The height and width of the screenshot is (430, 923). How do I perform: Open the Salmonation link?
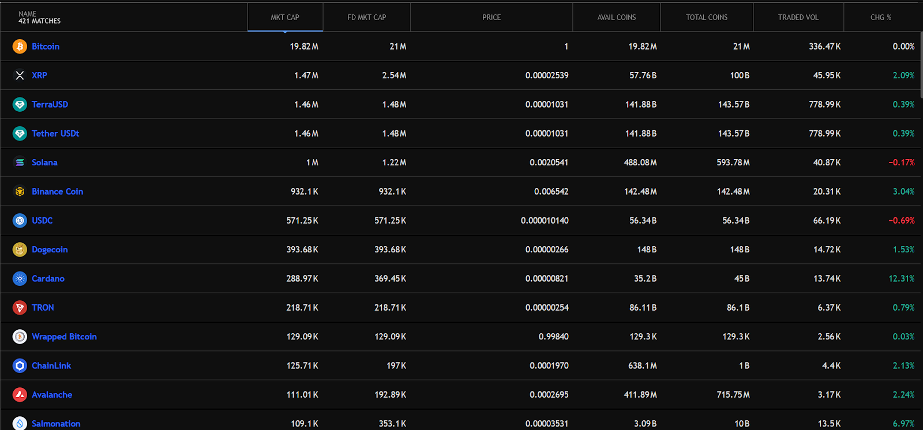[56, 424]
